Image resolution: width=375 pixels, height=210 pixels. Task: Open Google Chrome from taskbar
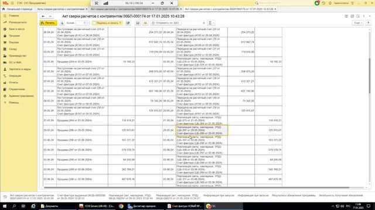(x=121, y=206)
